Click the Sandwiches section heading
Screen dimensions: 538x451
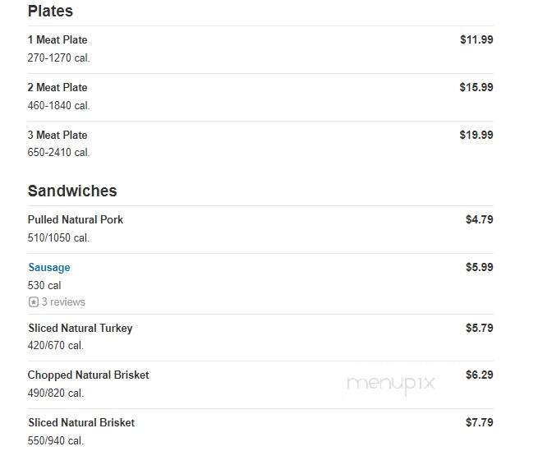[72, 191]
